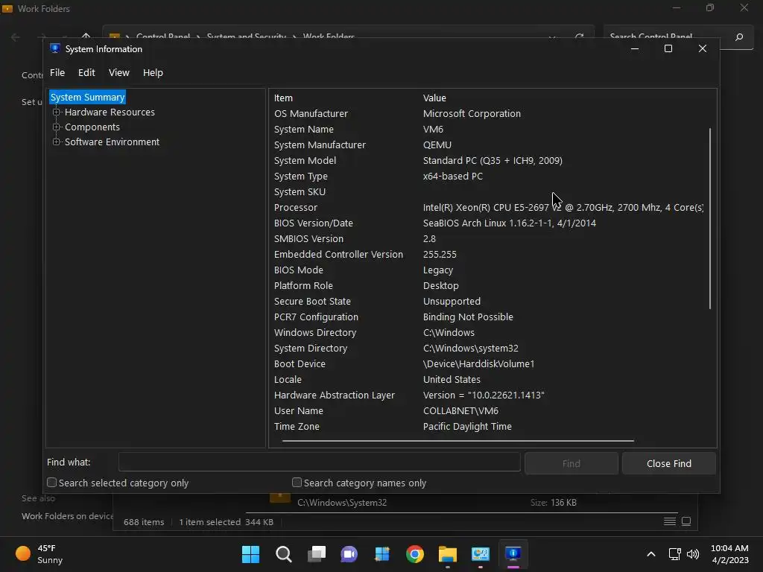The image size is (763, 572).
Task: Click the horizontal scrollbar in details pane
Action: pyautogui.click(x=458, y=441)
